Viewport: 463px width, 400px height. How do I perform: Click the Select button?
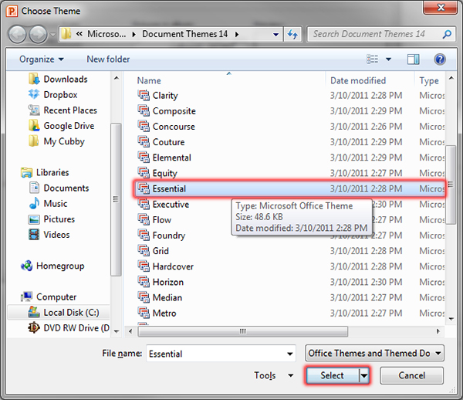tap(333, 375)
